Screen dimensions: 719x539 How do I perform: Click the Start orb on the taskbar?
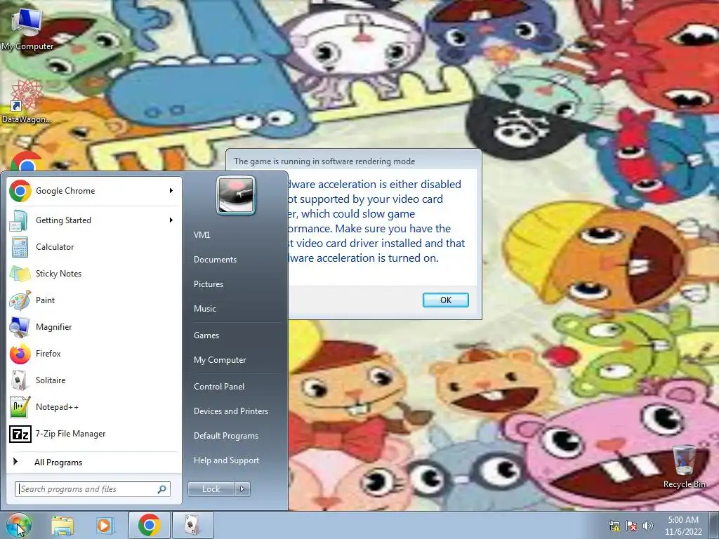pyautogui.click(x=19, y=525)
